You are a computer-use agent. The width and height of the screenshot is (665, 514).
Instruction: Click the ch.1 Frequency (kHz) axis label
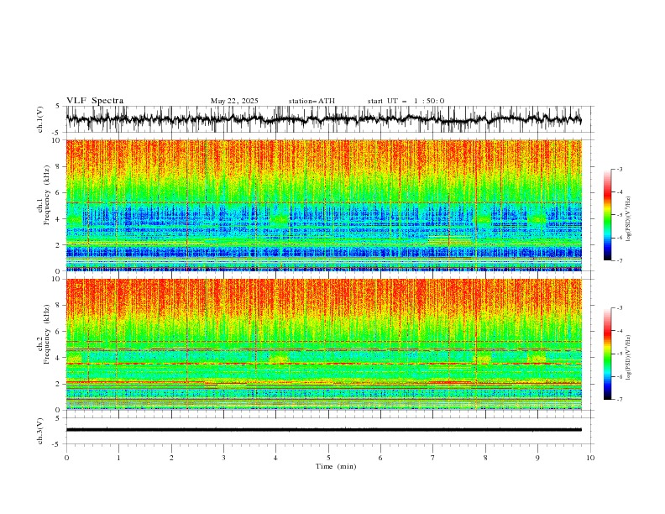(43, 196)
